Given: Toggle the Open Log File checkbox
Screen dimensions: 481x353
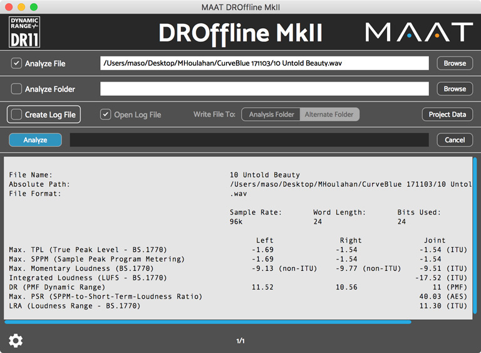Looking at the screenshot, I should 106,115.
